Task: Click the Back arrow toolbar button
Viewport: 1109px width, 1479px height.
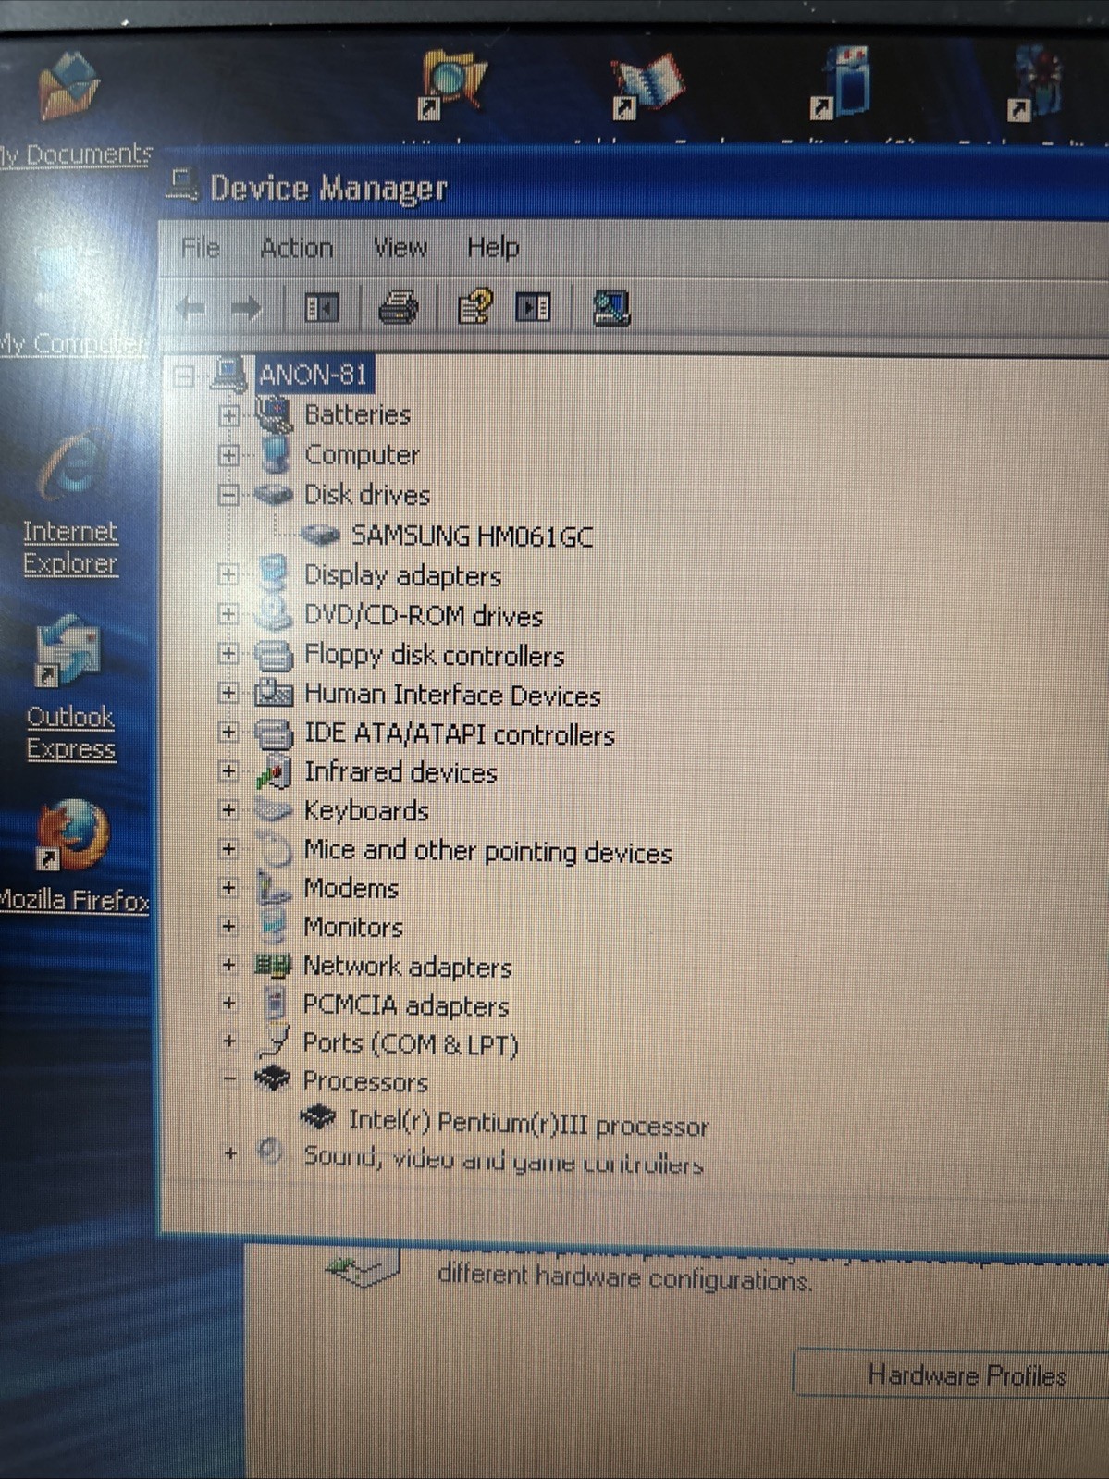Action: (191, 308)
